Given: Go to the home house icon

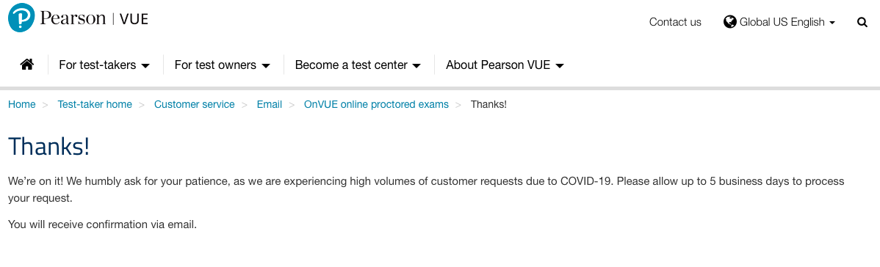Looking at the screenshot, I should (x=27, y=65).
